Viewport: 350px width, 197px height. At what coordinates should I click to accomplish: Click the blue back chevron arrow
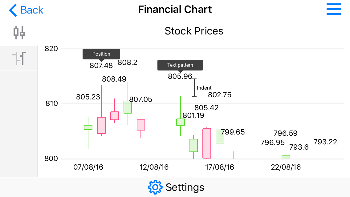(12, 10)
